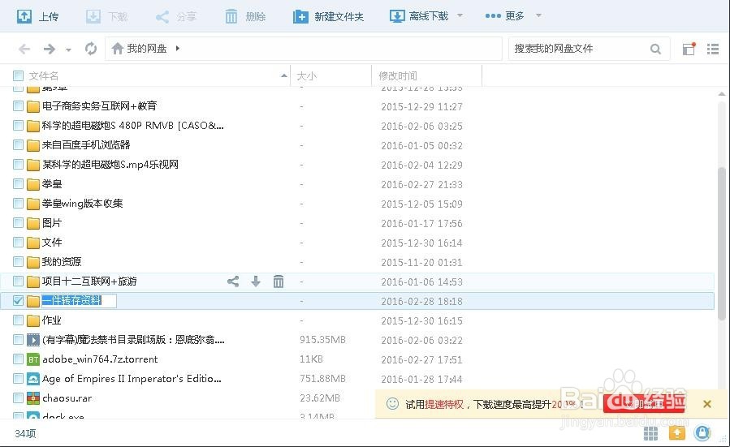The image size is (730, 447).
Task: Share 项目十二互联网+旅游 via row share icon
Action: pyautogui.click(x=233, y=281)
